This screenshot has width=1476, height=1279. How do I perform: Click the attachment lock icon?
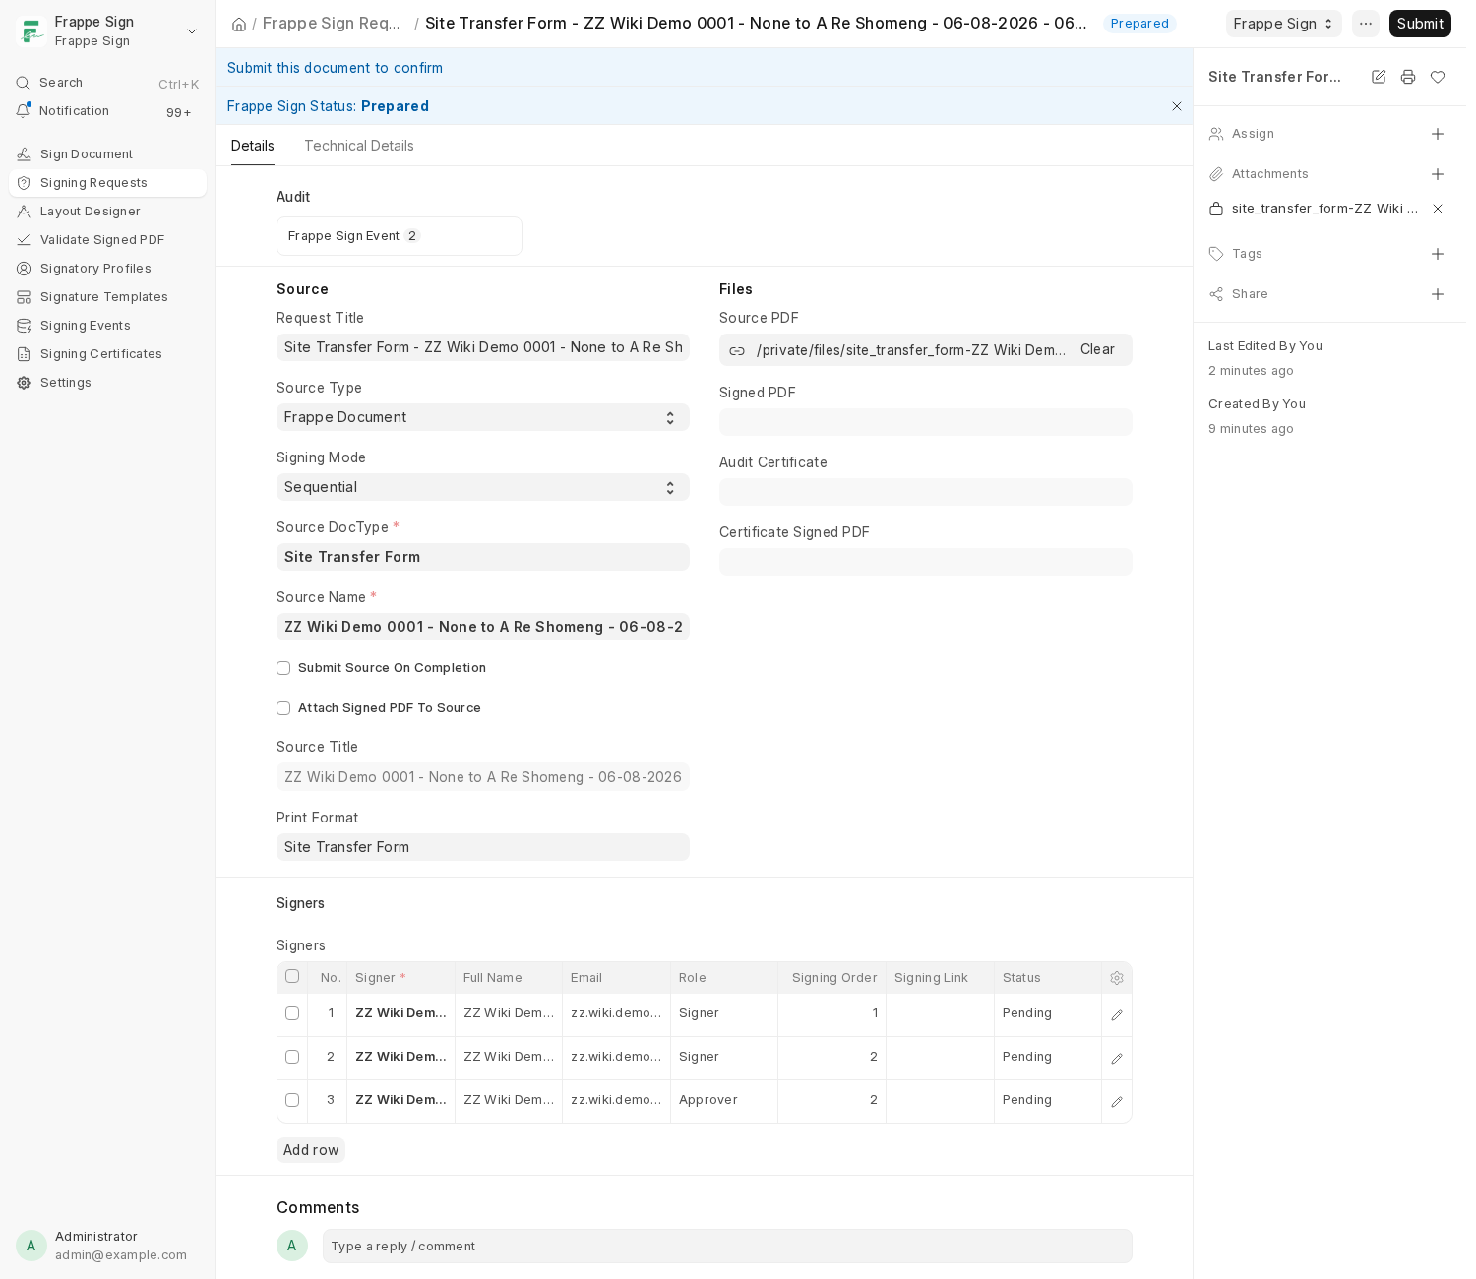coord(1216,209)
